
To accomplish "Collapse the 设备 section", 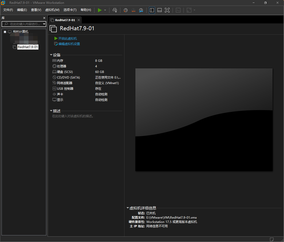I will 51,55.
